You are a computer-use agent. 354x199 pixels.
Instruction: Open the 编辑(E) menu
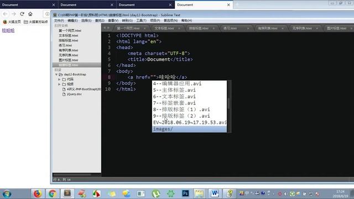click(72, 20)
